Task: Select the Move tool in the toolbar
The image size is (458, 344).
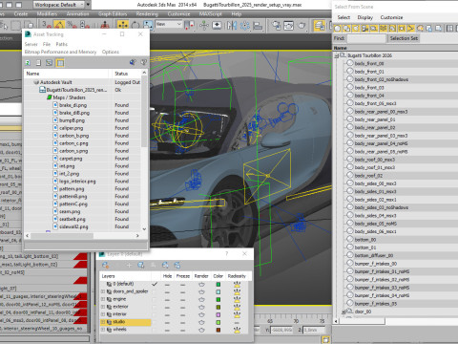Action: (123, 25)
